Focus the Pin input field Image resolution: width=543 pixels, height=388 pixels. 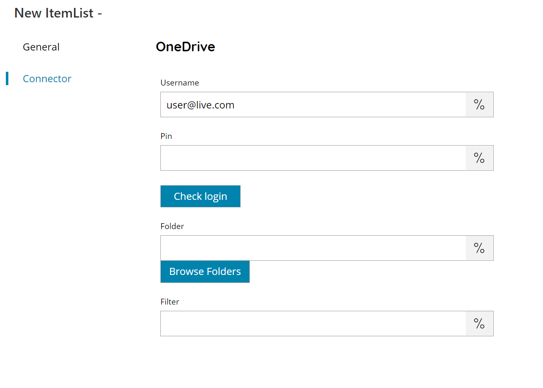point(313,158)
